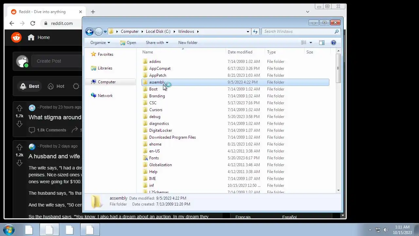Close the Reddit browser tab
This screenshot has height=236, width=419.
[x=81, y=12]
